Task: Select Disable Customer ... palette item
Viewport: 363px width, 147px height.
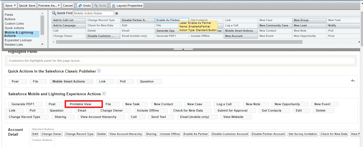Action: coord(103,36)
